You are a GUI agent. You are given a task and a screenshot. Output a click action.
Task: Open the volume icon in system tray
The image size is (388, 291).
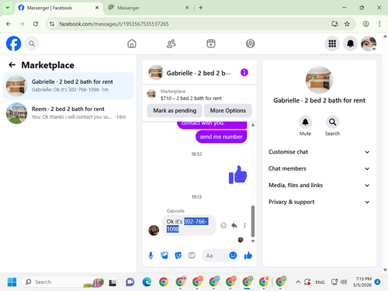pyautogui.click(x=344, y=282)
